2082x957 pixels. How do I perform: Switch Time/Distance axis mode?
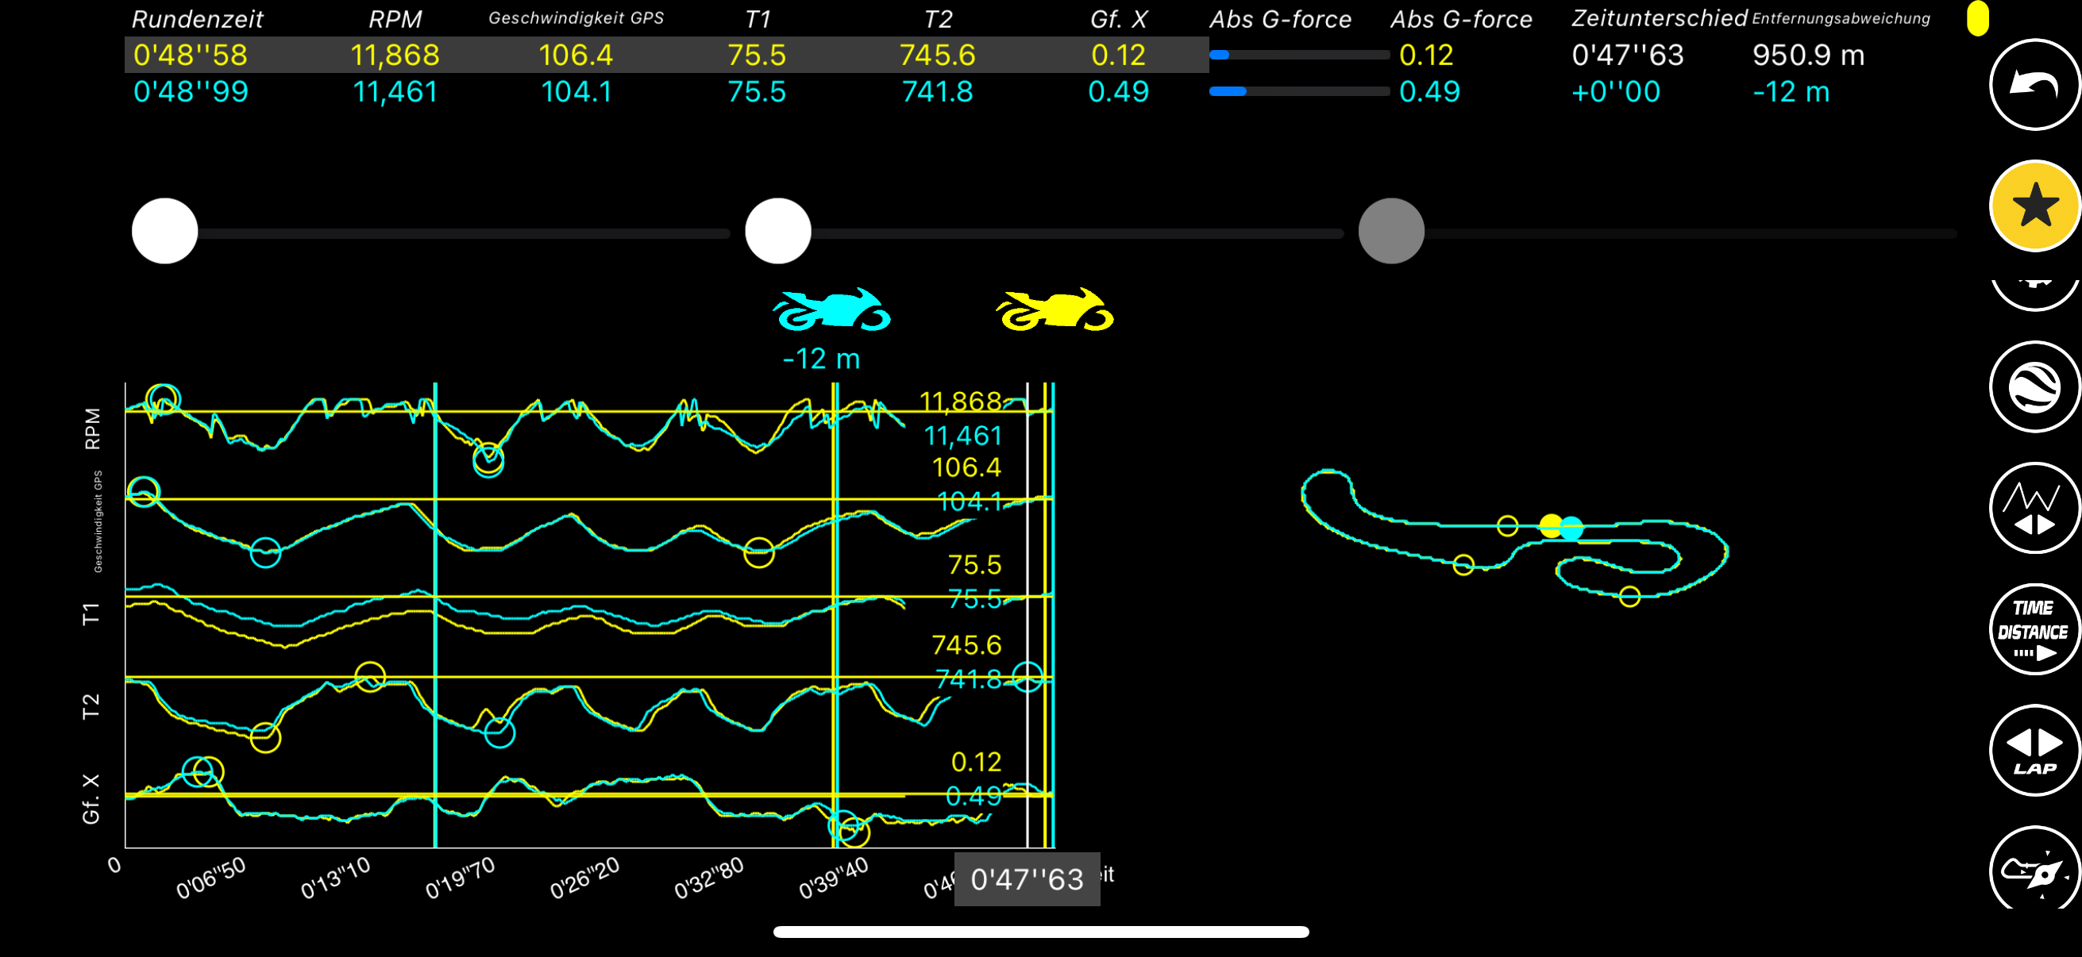pyautogui.click(x=2034, y=629)
